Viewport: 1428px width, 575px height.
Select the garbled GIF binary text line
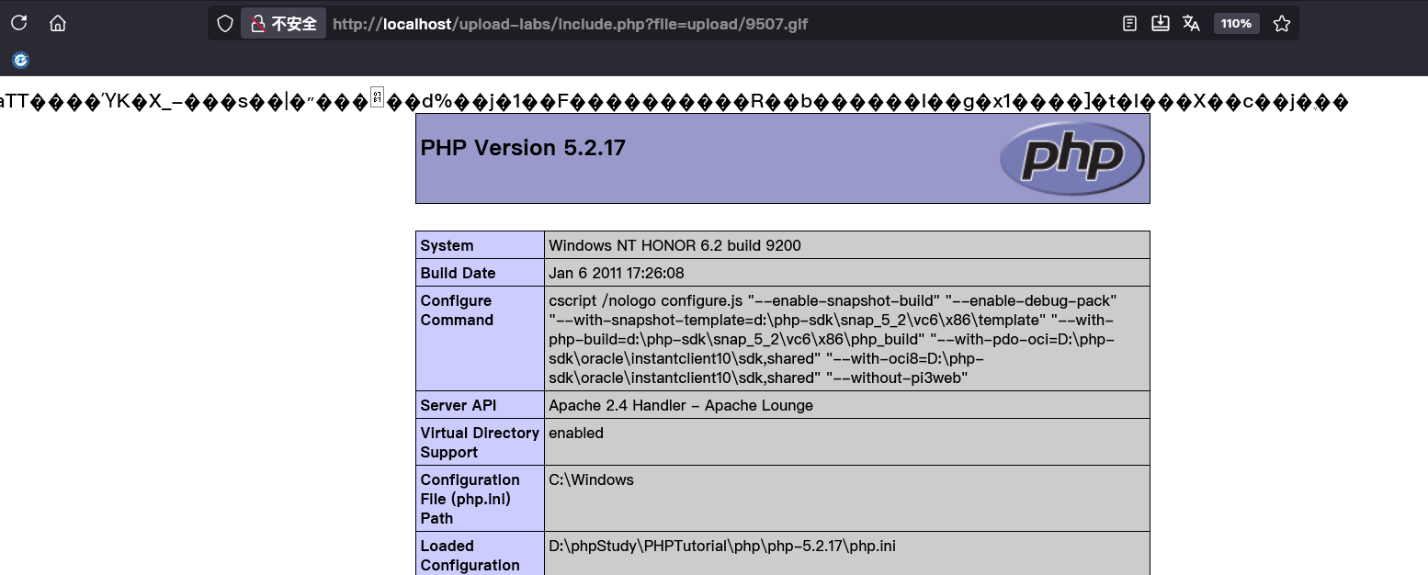point(674,101)
